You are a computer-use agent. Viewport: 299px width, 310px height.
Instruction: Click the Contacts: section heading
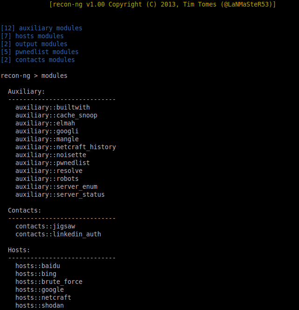click(x=25, y=210)
